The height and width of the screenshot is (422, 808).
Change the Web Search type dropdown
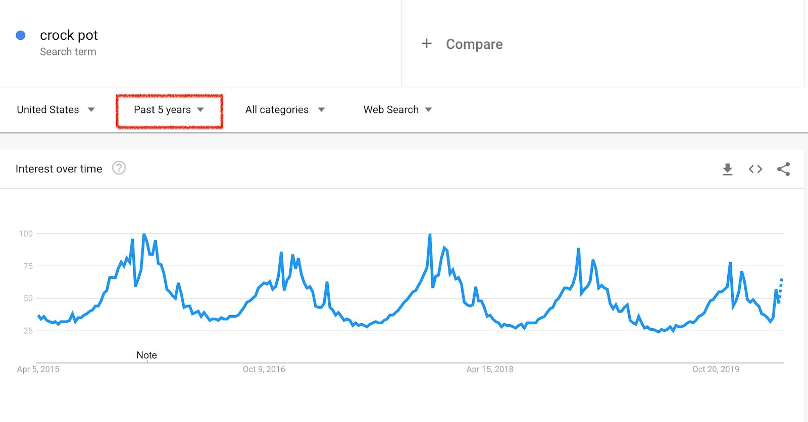[397, 110]
